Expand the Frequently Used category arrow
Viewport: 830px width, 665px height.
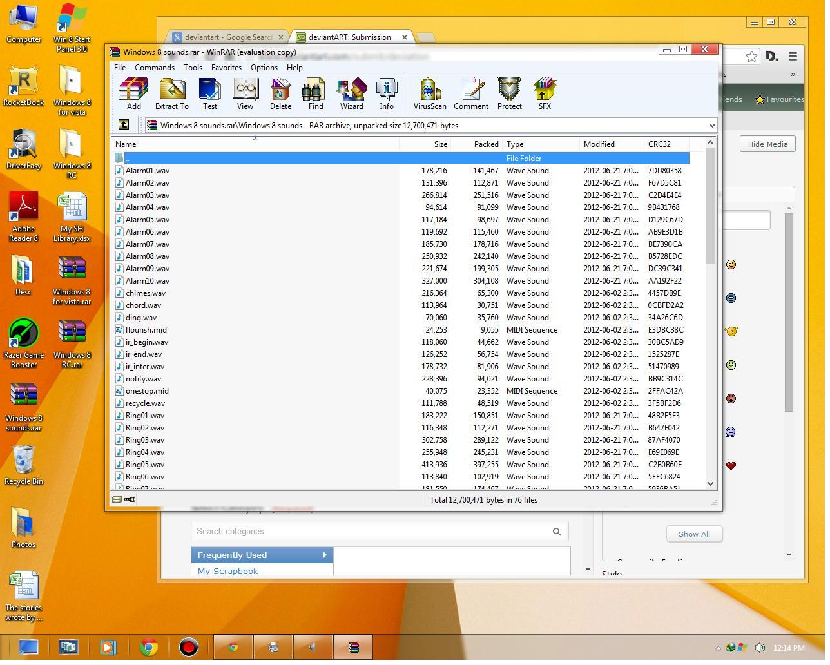[x=325, y=555]
